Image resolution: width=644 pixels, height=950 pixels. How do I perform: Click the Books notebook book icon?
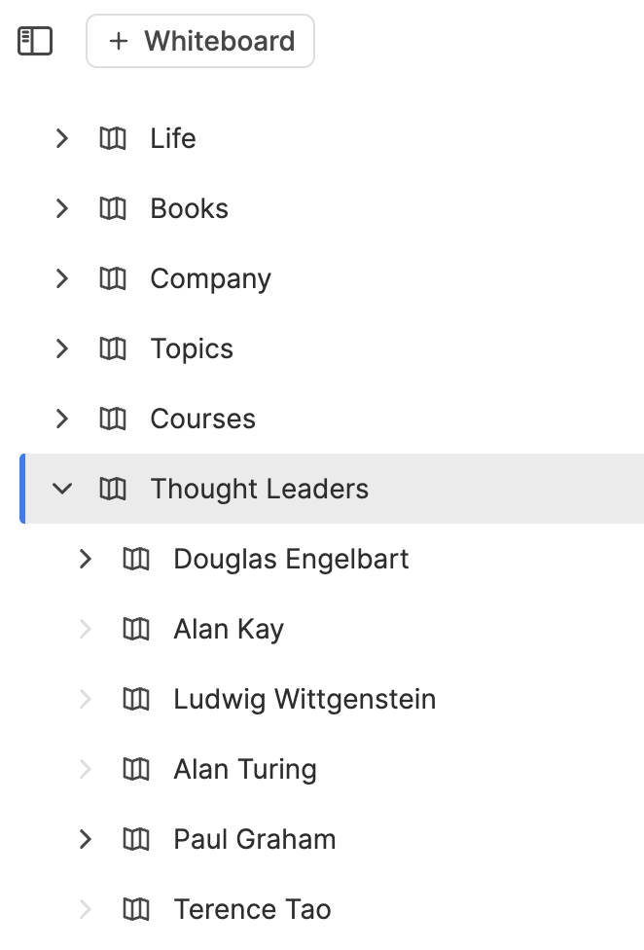click(113, 208)
